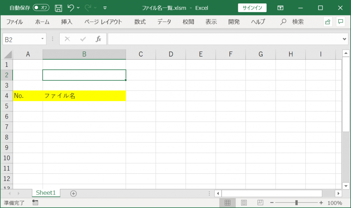Select the Sheet1 tab
The height and width of the screenshot is (208, 351).
coord(46,193)
